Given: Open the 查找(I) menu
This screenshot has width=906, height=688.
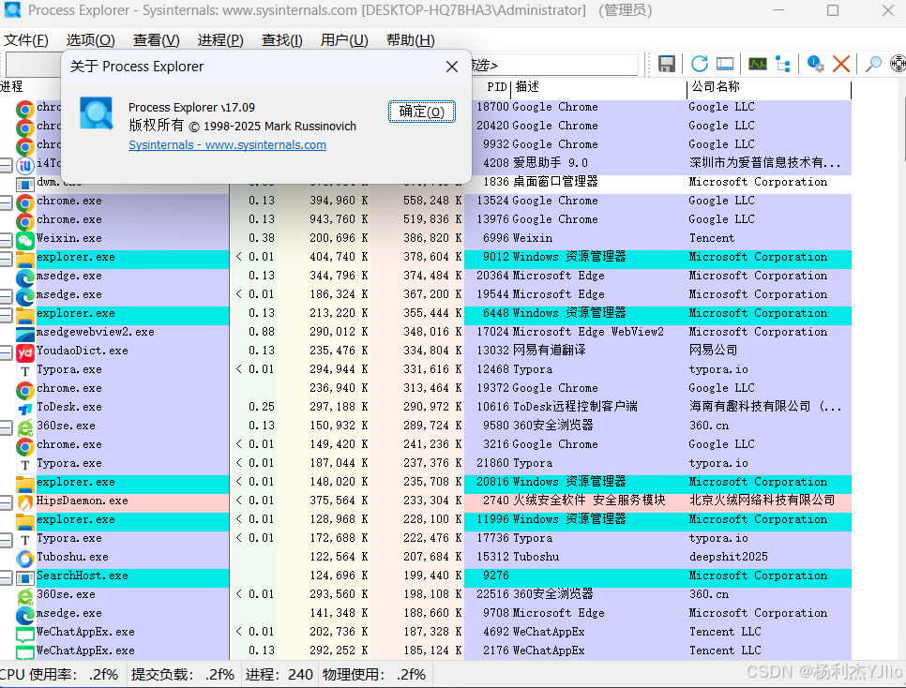Looking at the screenshot, I should coord(282,40).
